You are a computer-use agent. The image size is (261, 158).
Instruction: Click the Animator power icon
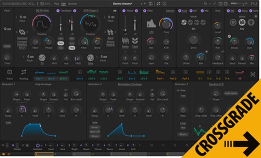[38, 145]
